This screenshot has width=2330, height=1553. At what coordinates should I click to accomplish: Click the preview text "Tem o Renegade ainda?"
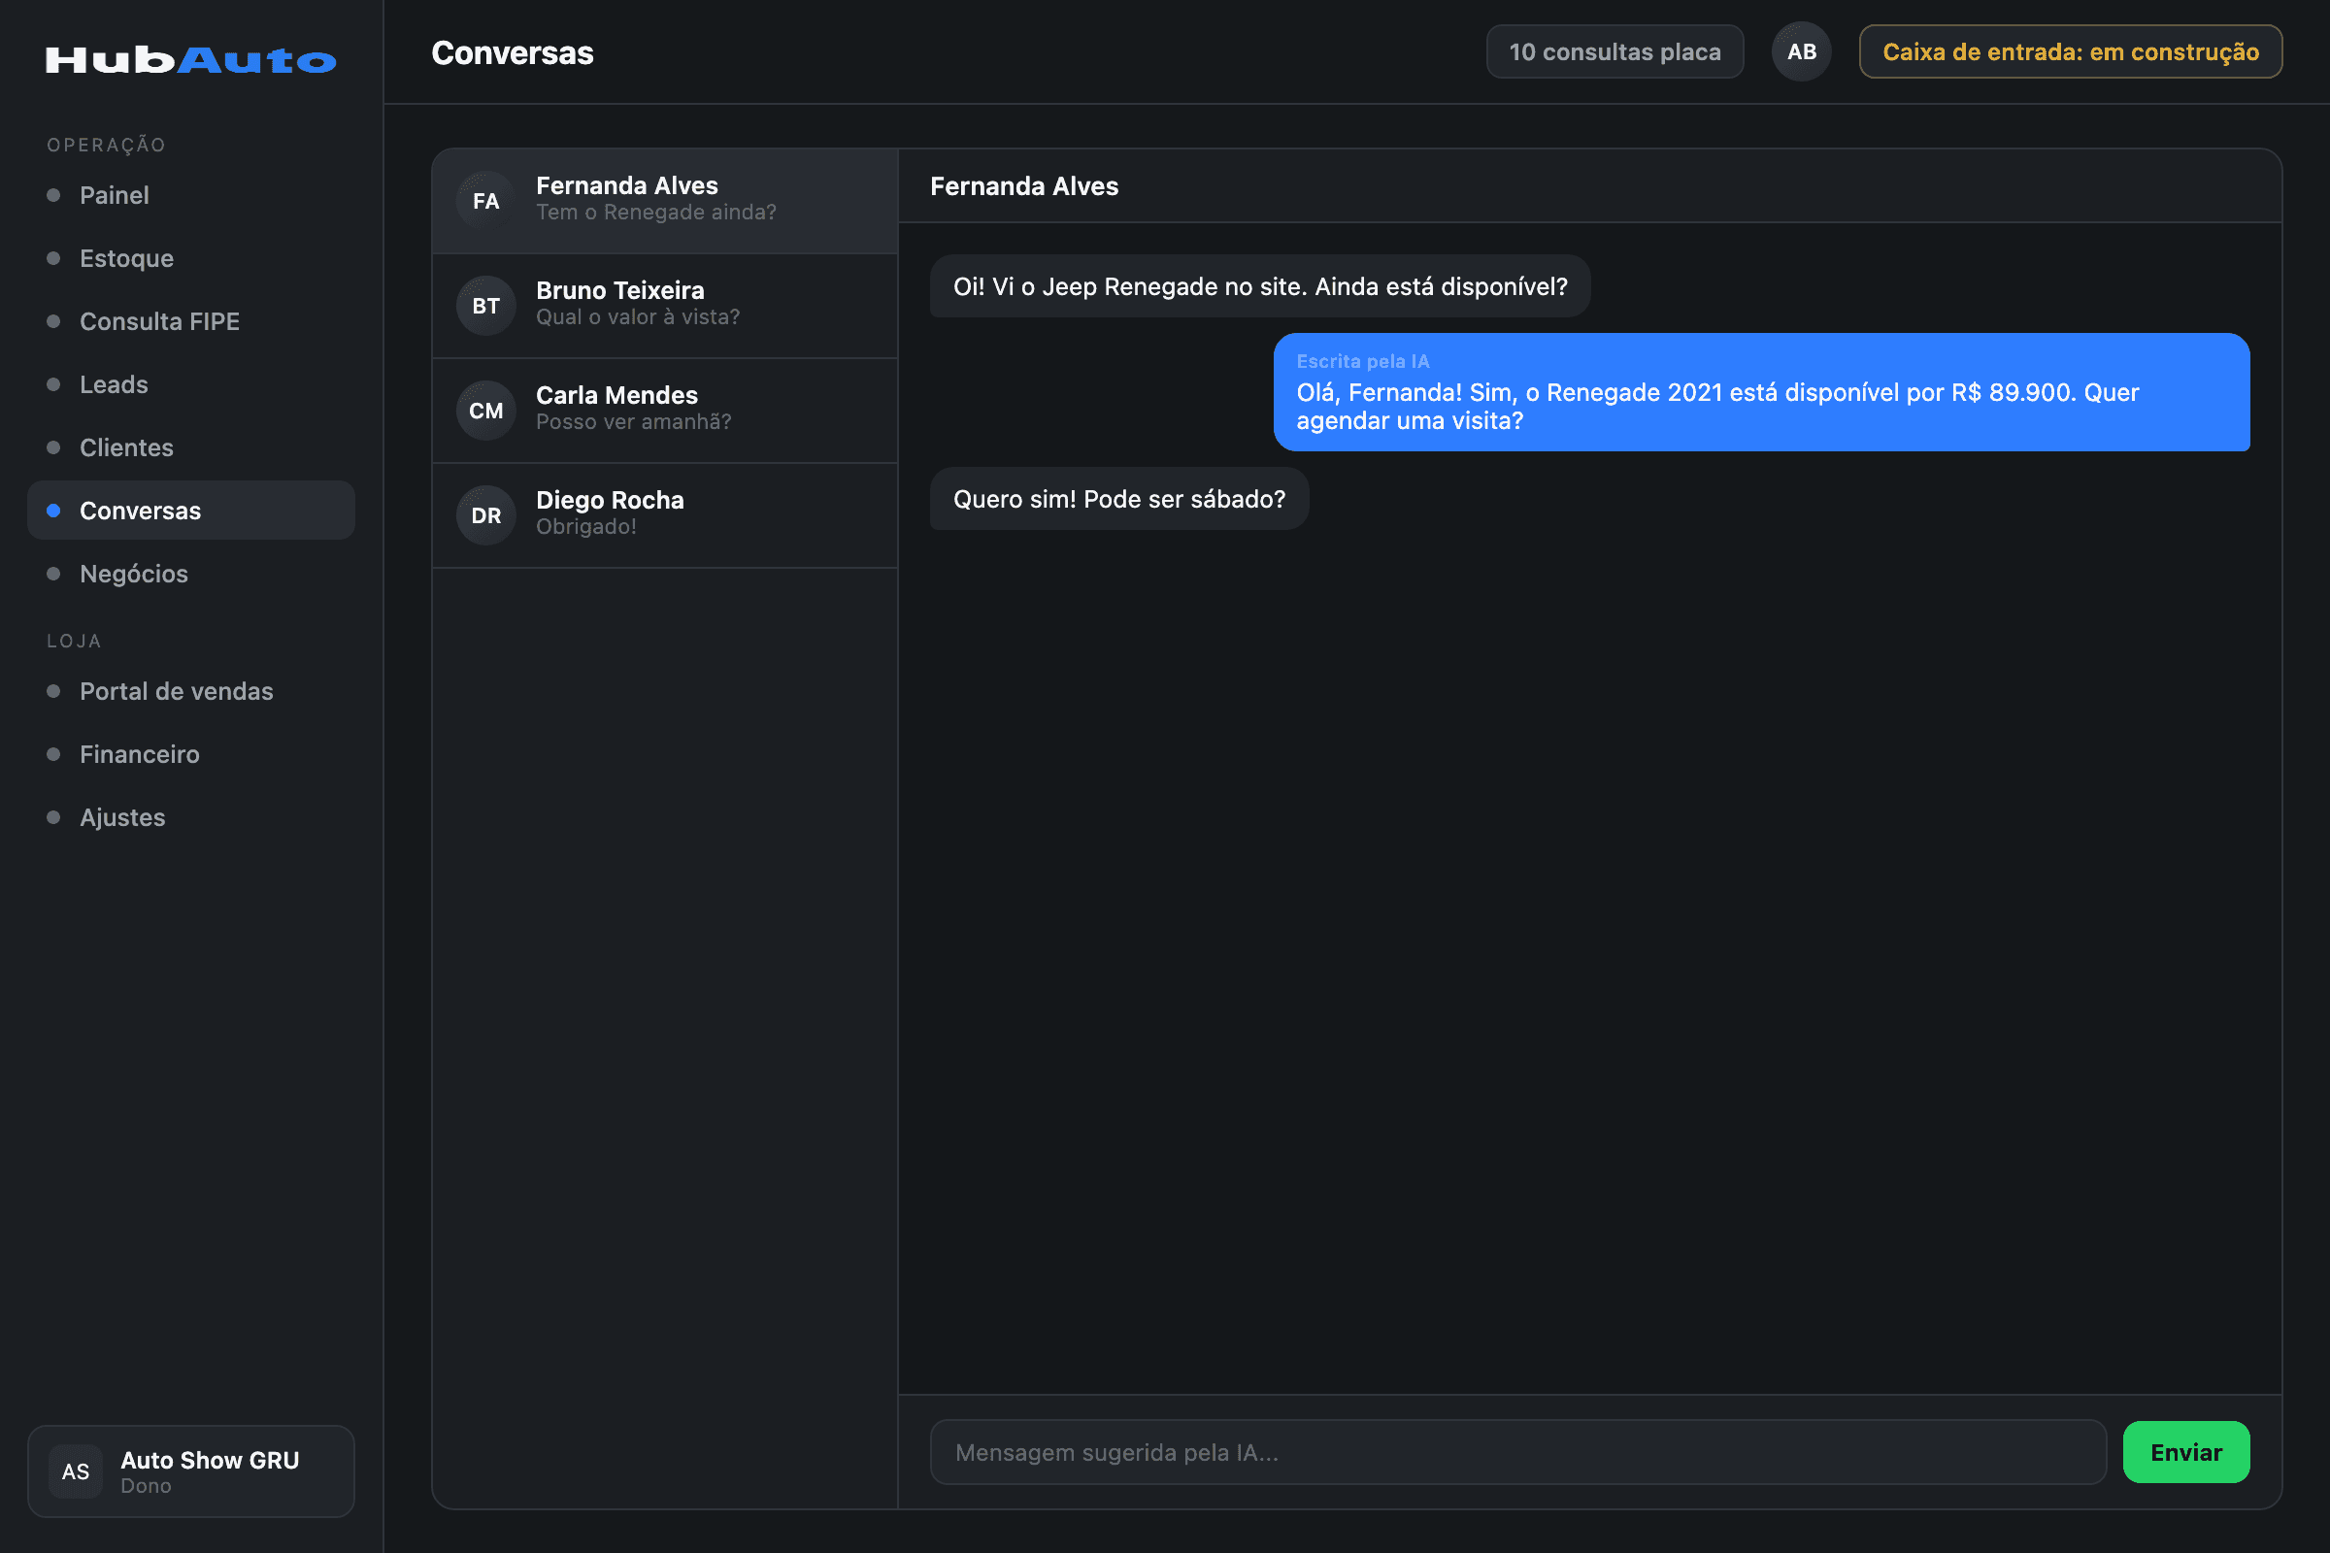[656, 212]
